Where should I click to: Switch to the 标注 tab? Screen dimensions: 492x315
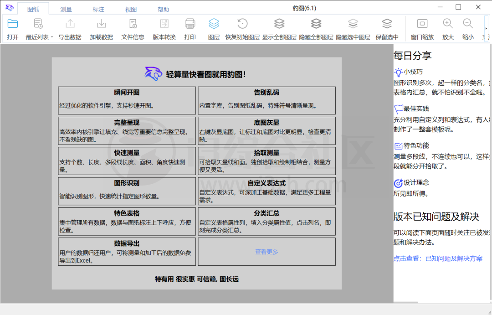click(x=98, y=10)
